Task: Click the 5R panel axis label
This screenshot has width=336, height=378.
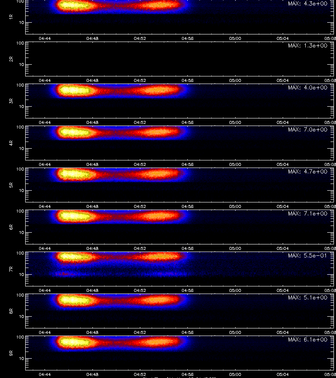Action: [11, 185]
